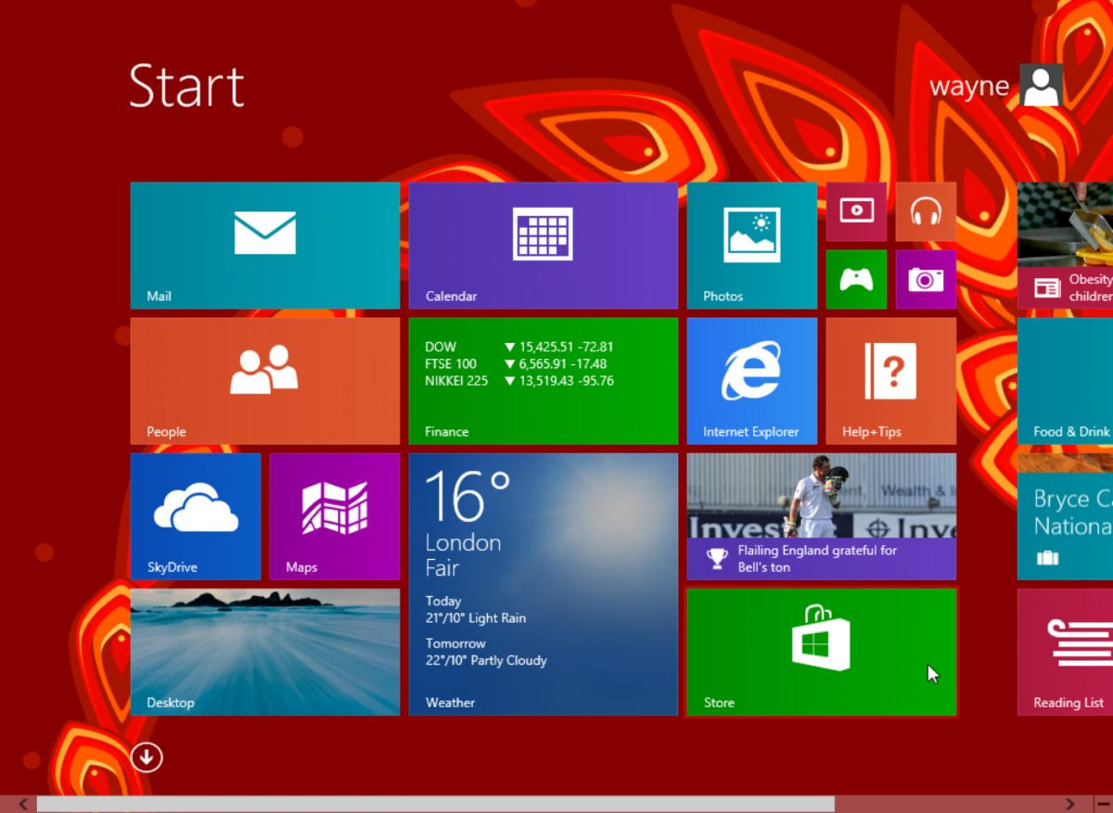This screenshot has width=1113, height=813.
Task: Open the Mail app tile
Action: 264,244
